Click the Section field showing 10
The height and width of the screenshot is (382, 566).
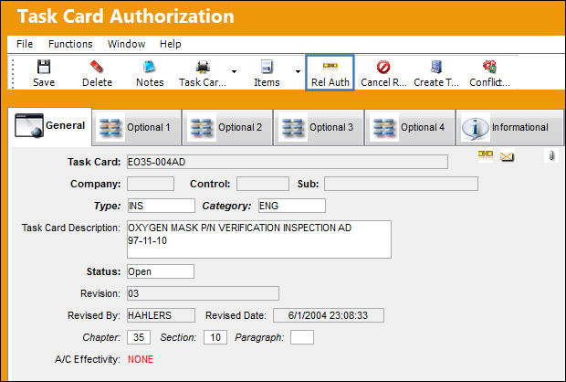(215, 337)
